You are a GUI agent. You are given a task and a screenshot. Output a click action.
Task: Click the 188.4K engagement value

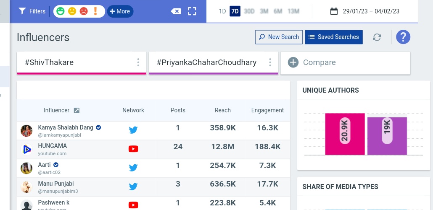pos(268,147)
